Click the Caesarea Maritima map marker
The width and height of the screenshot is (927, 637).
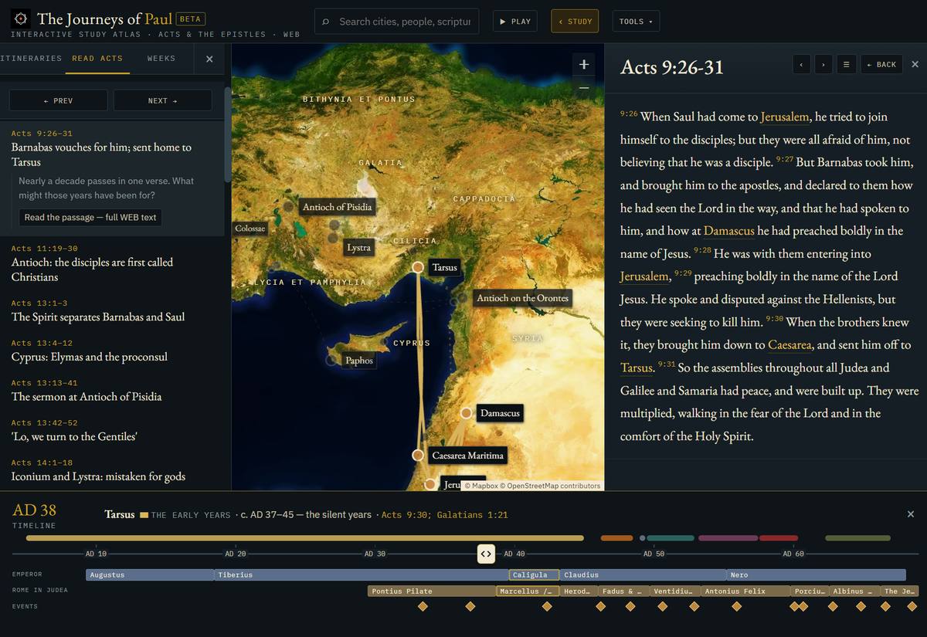tap(418, 456)
